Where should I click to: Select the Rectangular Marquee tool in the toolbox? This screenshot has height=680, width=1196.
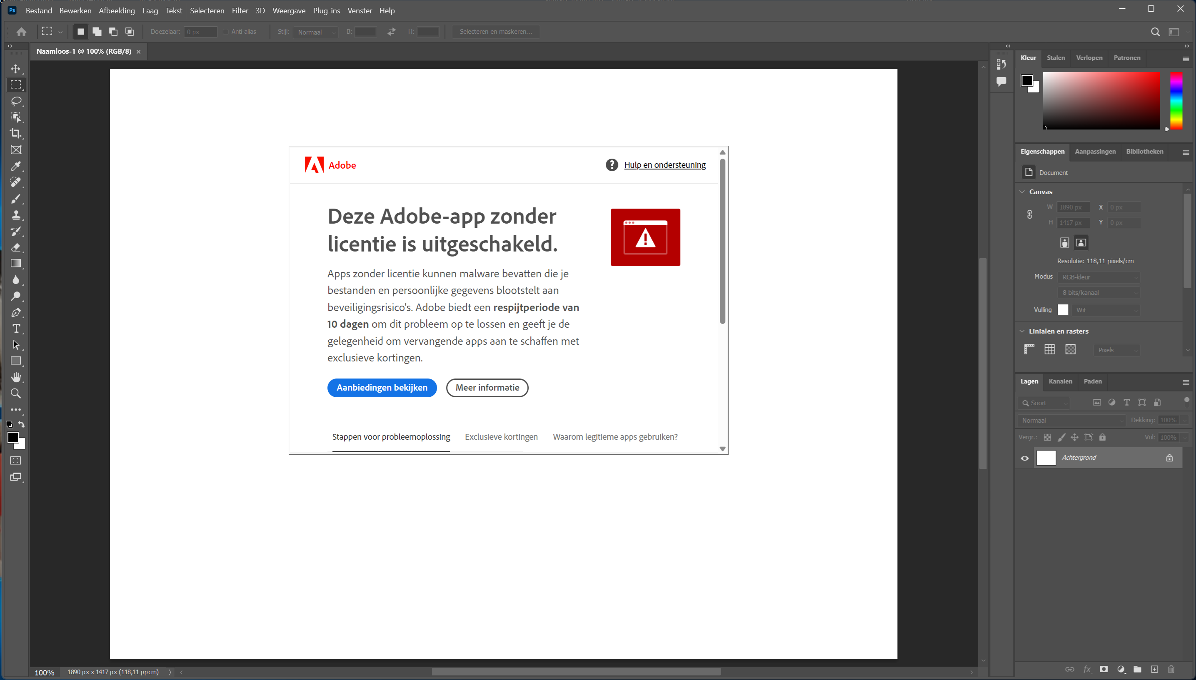click(x=16, y=85)
